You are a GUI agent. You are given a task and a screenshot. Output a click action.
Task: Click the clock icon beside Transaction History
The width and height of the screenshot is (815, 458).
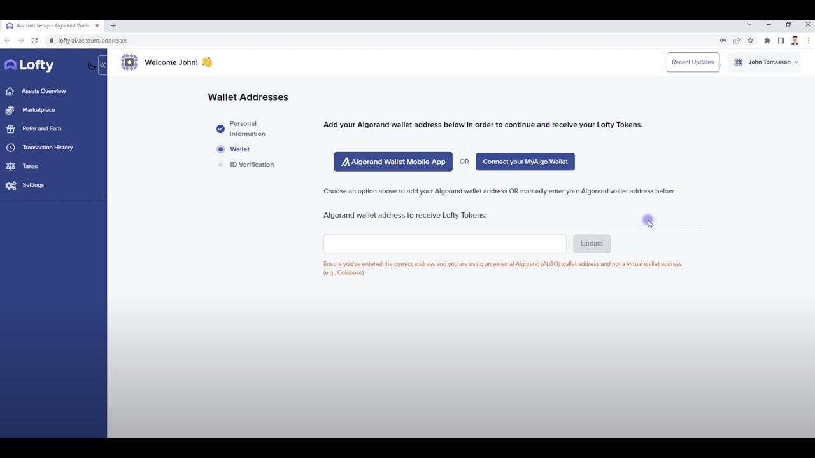(10, 148)
